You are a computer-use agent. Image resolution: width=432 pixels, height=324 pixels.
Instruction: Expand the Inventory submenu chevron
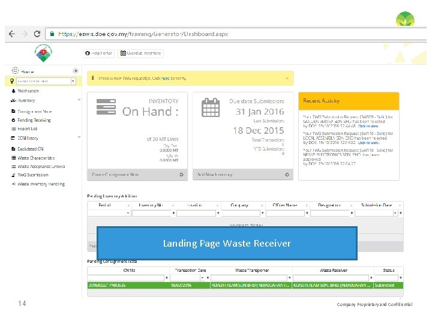point(79,100)
